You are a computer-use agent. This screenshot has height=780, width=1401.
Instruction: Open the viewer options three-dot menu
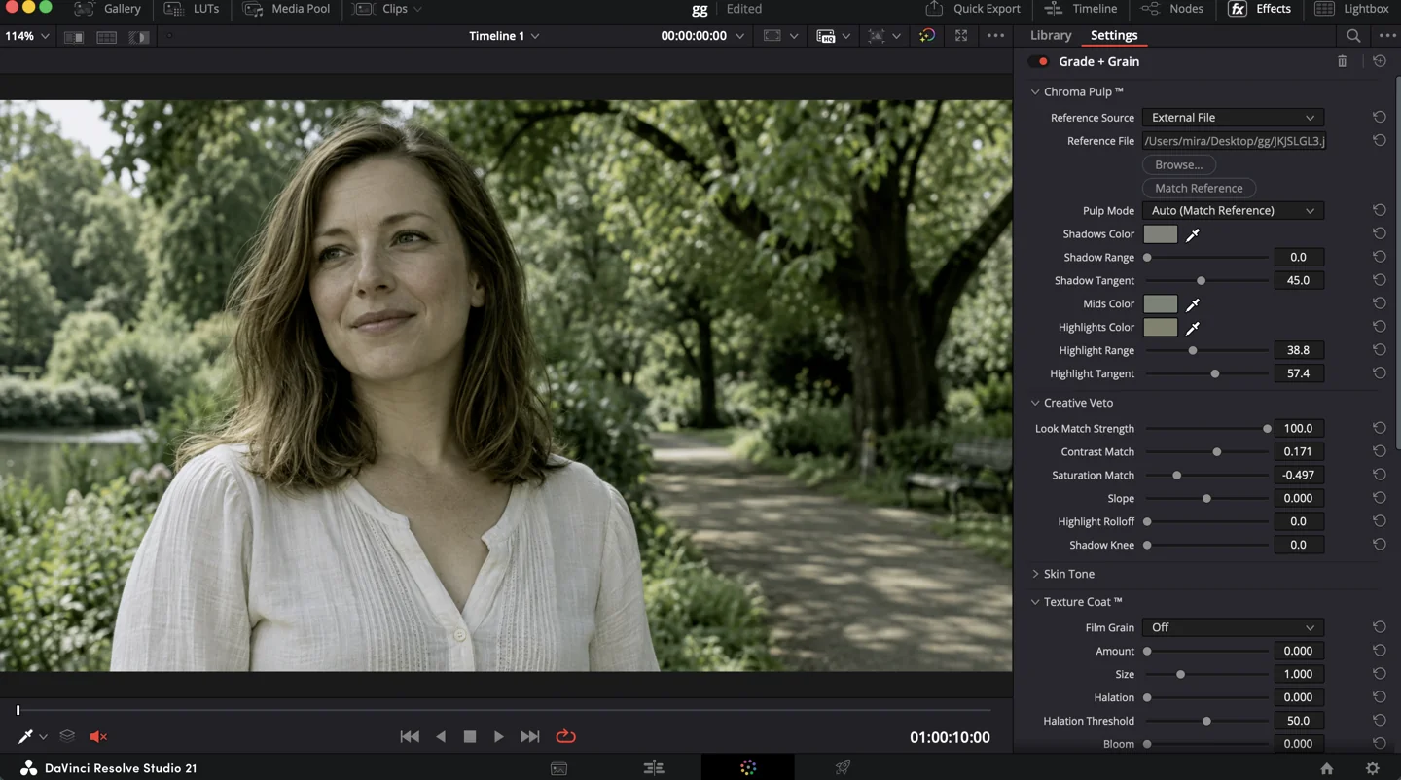click(995, 36)
